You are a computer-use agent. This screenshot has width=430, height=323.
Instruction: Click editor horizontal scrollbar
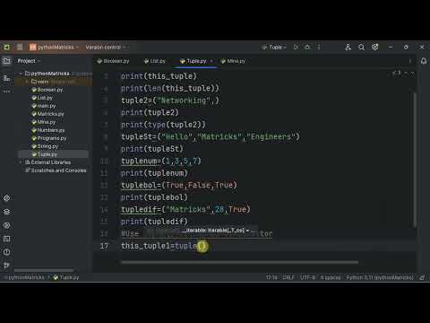pyautogui.click(x=240, y=263)
